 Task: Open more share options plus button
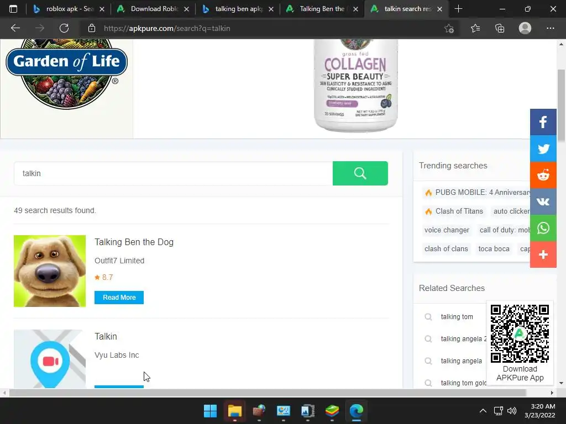543,255
